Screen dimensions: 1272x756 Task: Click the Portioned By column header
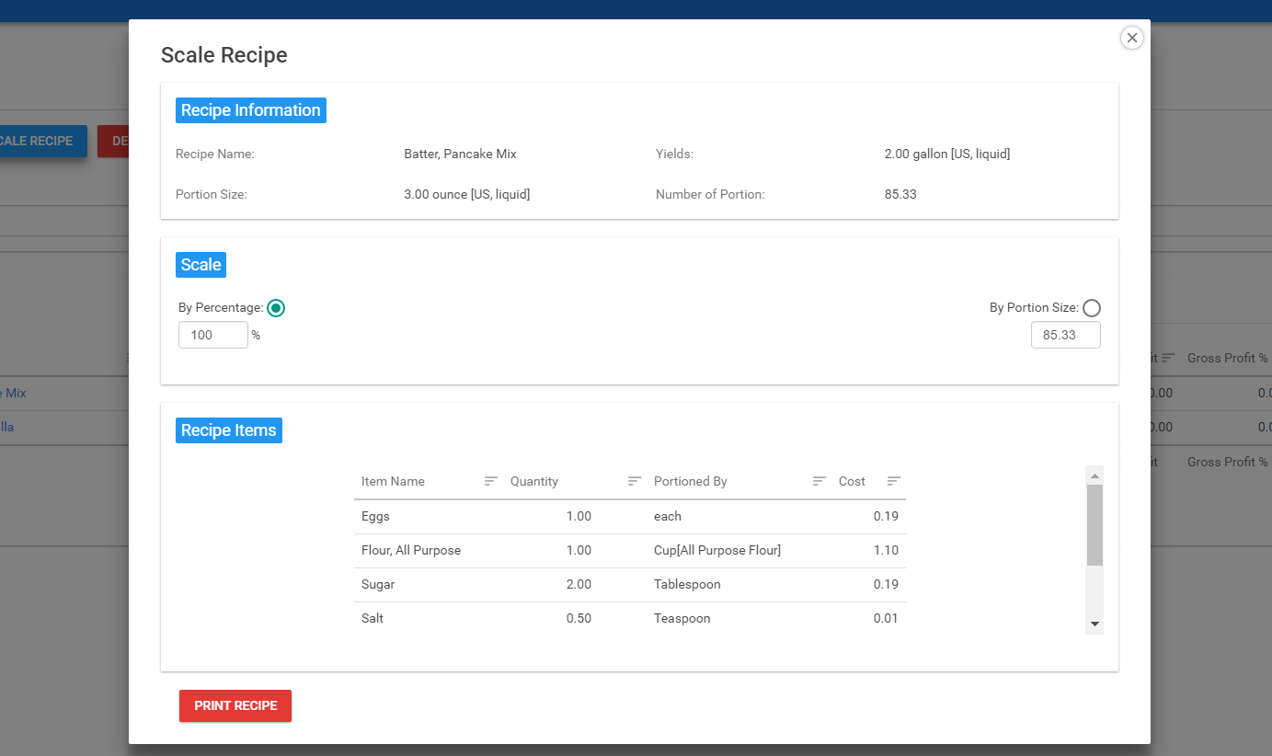coord(691,481)
